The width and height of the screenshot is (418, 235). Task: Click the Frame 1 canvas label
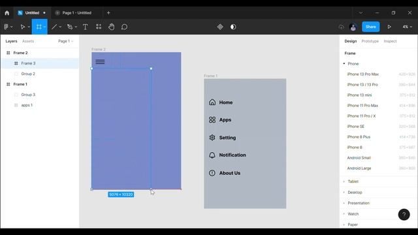(210, 76)
